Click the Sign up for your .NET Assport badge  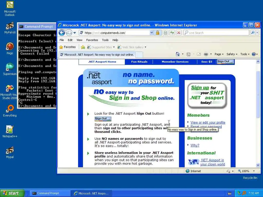[207, 95]
